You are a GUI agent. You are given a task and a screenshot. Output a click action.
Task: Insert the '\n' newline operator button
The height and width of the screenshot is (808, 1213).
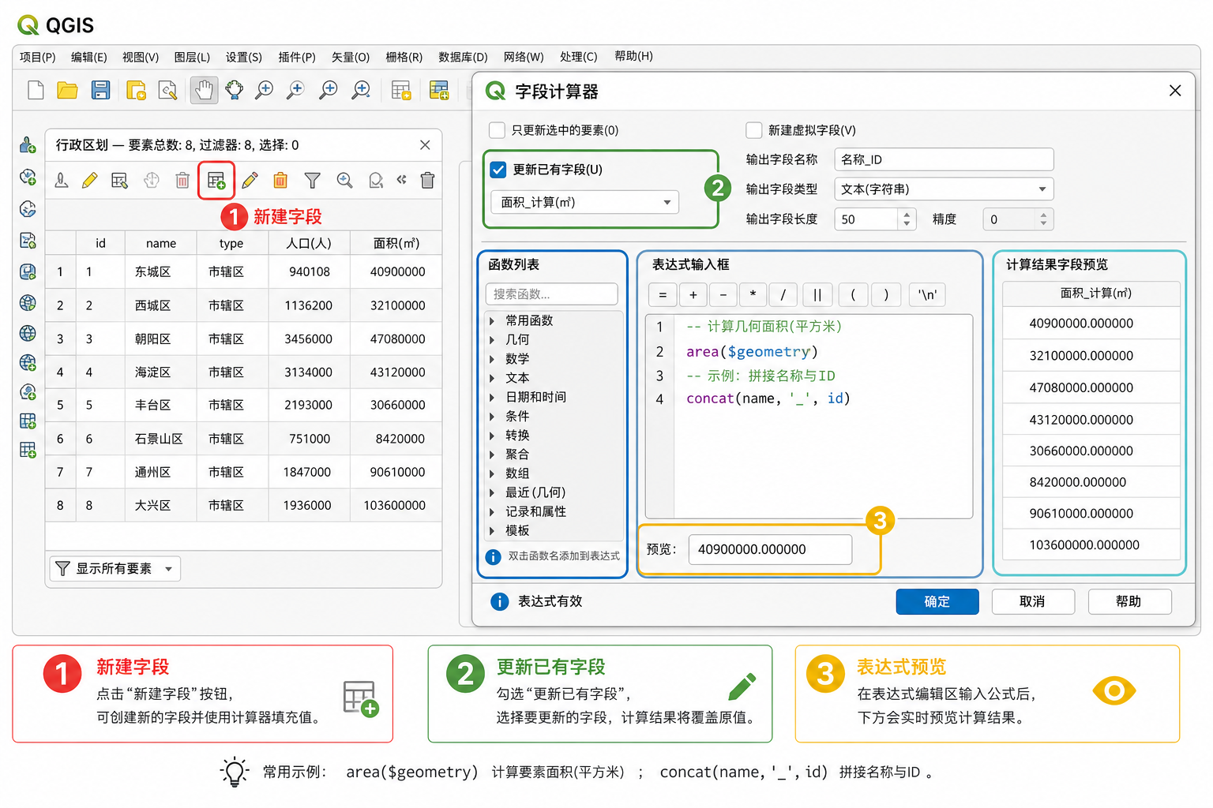tap(928, 295)
